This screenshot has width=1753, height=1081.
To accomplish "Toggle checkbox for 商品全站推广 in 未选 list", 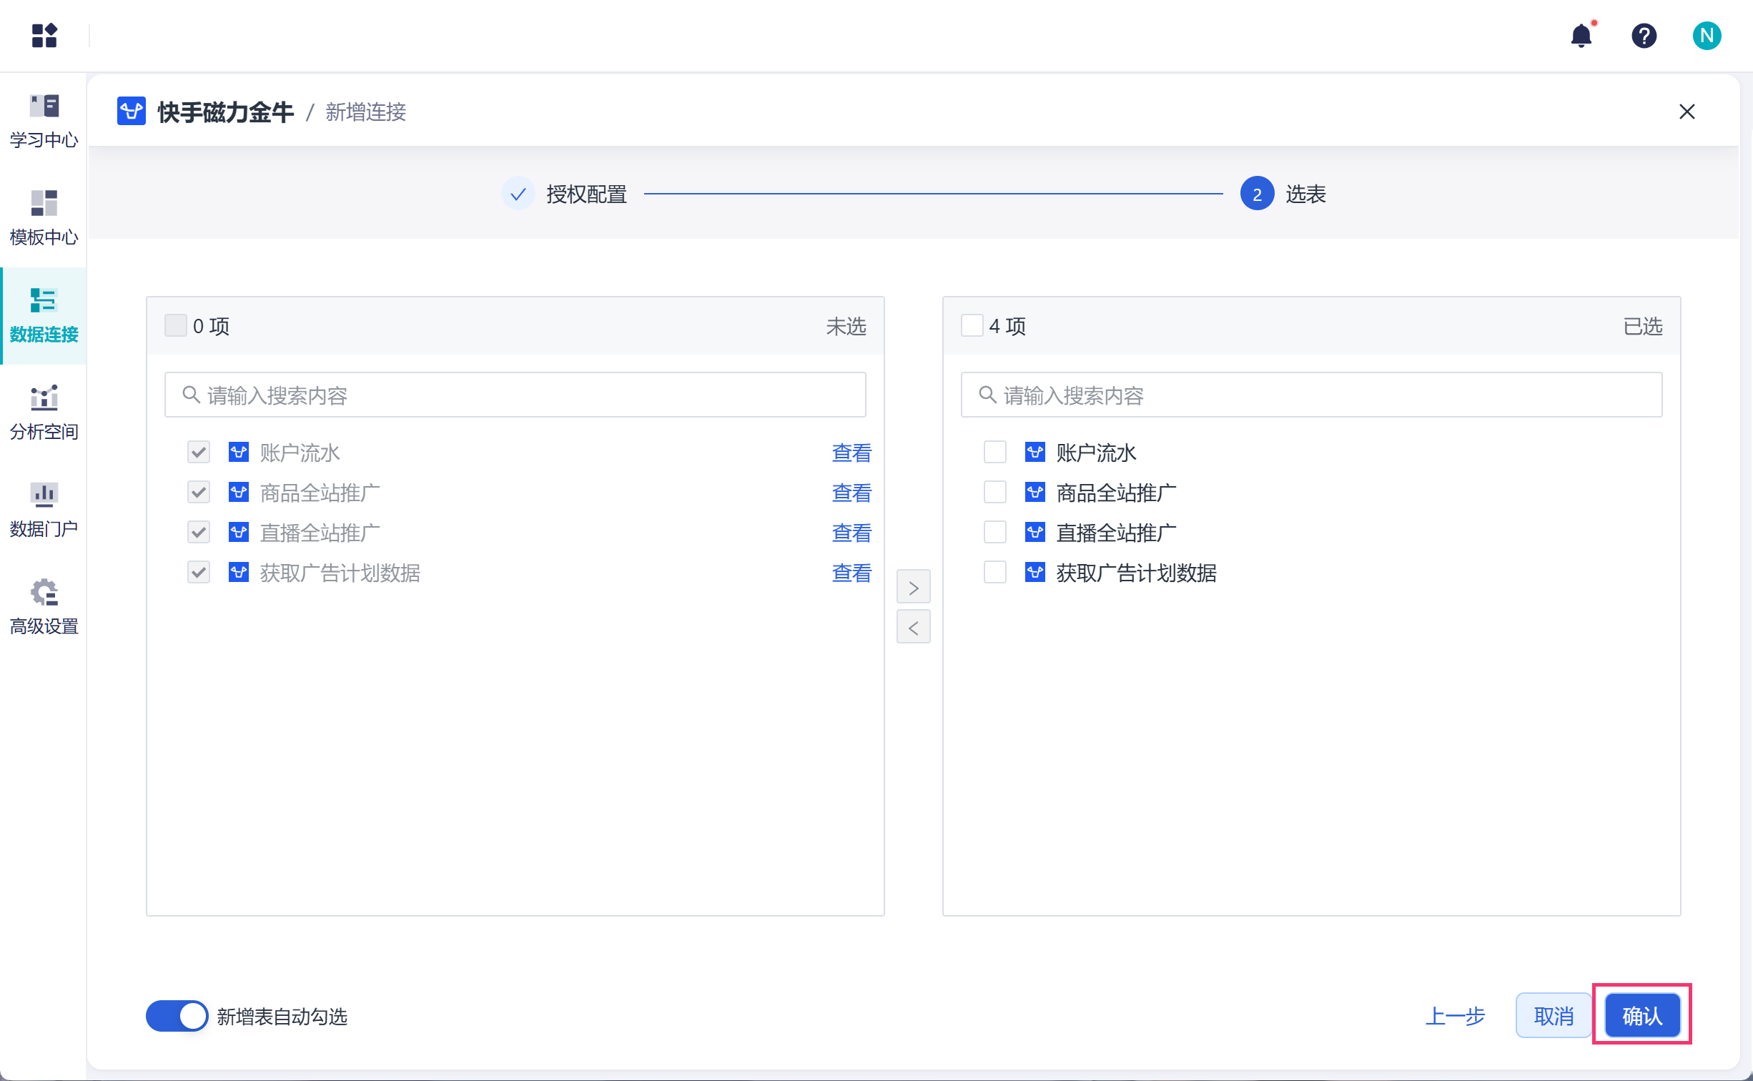I will pyautogui.click(x=199, y=492).
